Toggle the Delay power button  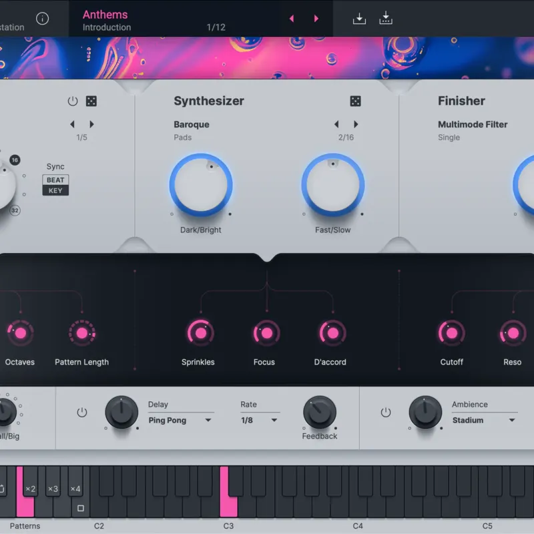[x=82, y=413]
